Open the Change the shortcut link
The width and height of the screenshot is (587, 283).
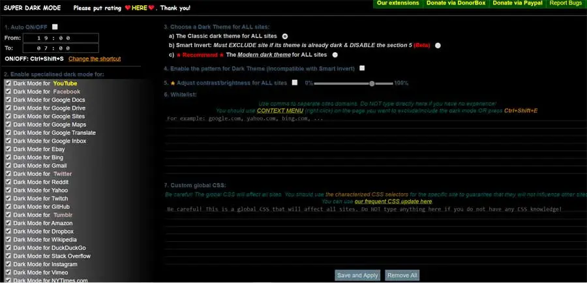click(x=95, y=59)
